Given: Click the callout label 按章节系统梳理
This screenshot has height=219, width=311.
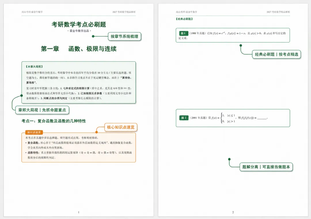Looking at the screenshot, I should pos(124,36).
